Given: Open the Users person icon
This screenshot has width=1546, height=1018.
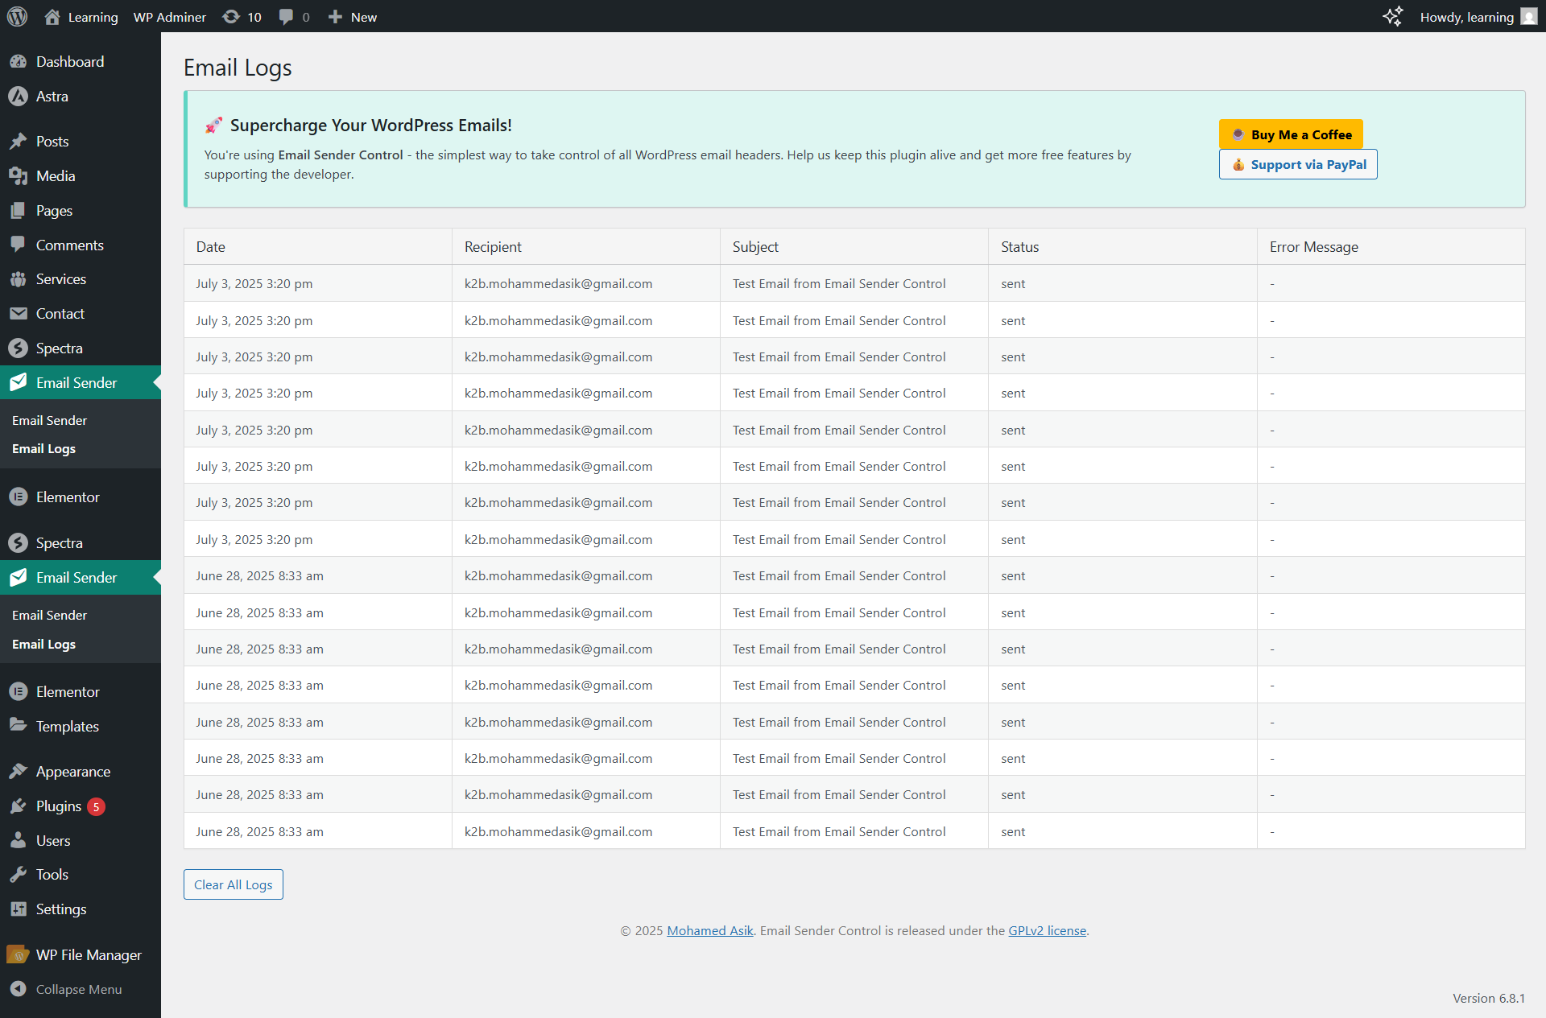Looking at the screenshot, I should click(18, 840).
